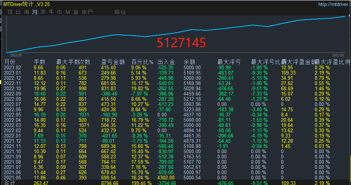351x185 pixels.
Task: Open the http://mtdriver website link
Action: point(335,4)
